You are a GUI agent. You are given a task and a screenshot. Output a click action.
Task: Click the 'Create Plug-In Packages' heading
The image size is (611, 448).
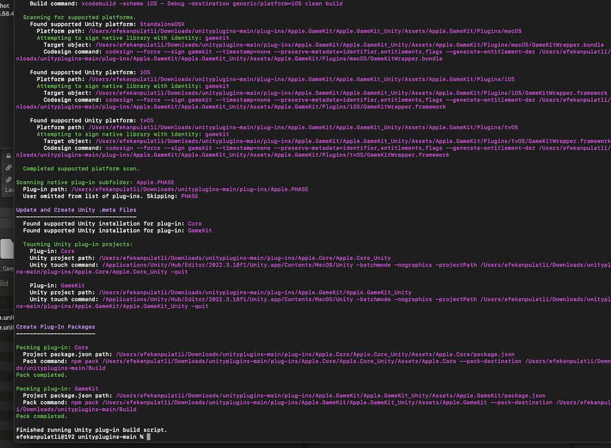tap(55, 327)
